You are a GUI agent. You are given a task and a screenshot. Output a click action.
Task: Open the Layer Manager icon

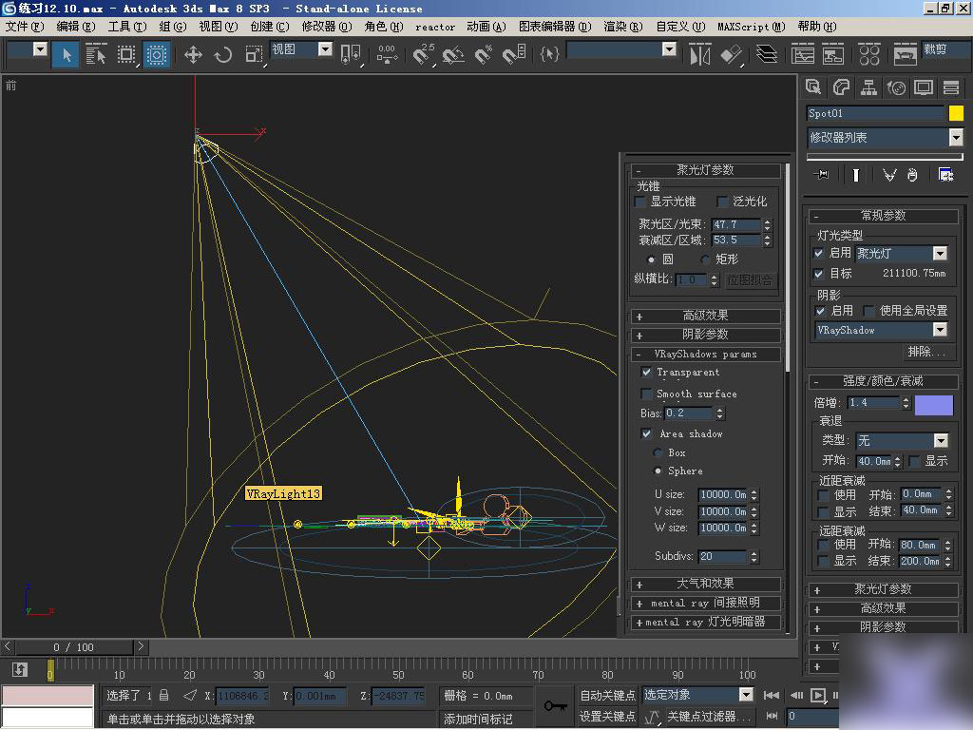coord(766,55)
